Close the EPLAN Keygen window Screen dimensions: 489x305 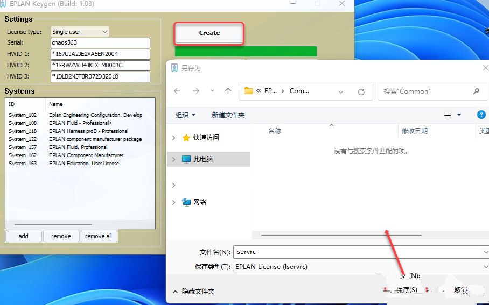pyautogui.click(x=342, y=3)
